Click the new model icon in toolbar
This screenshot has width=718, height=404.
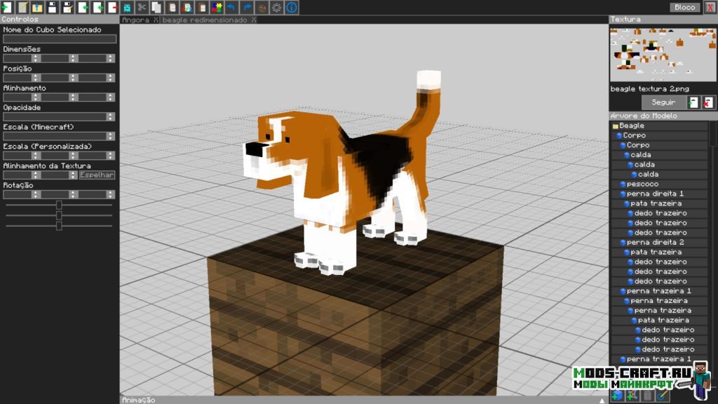(7, 7)
